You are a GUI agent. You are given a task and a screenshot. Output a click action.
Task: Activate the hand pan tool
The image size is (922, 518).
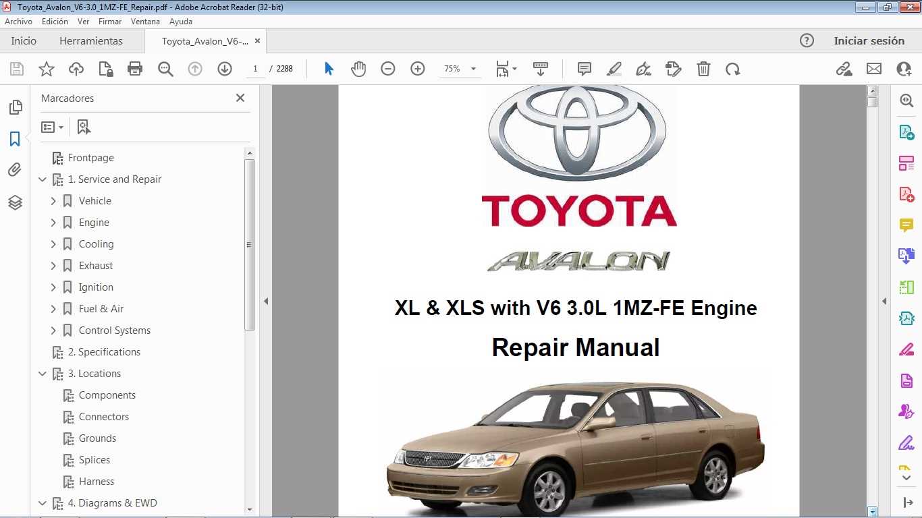[x=358, y=69]
